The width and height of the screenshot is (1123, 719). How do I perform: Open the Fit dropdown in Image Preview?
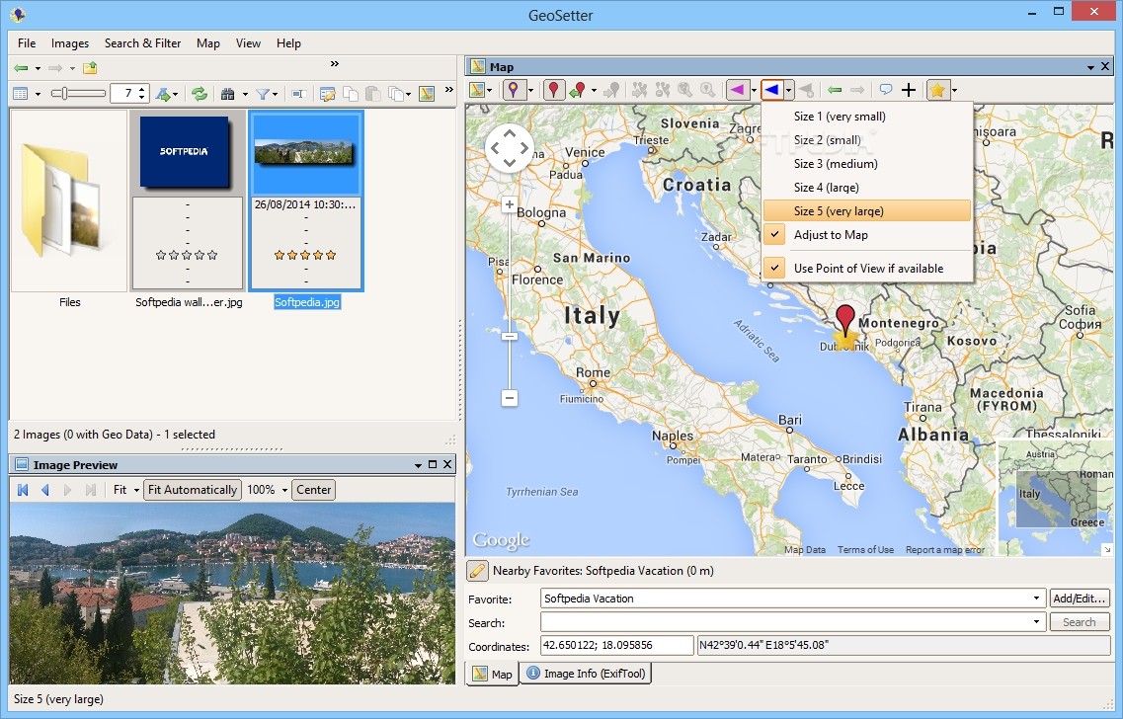tap(136, 490)
